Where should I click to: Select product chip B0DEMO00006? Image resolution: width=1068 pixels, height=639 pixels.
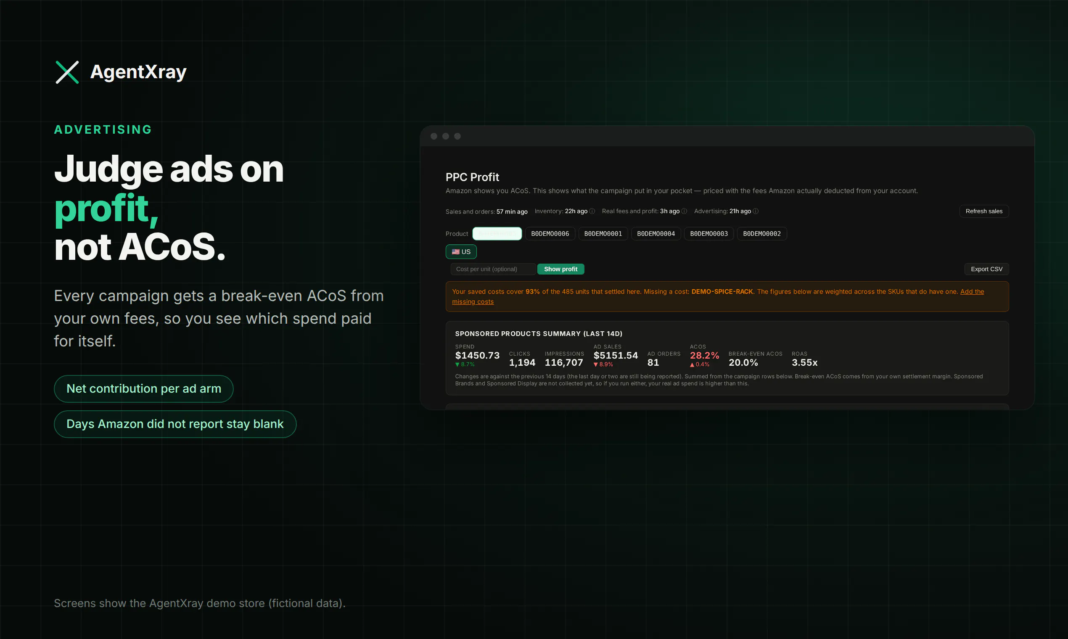550,234
